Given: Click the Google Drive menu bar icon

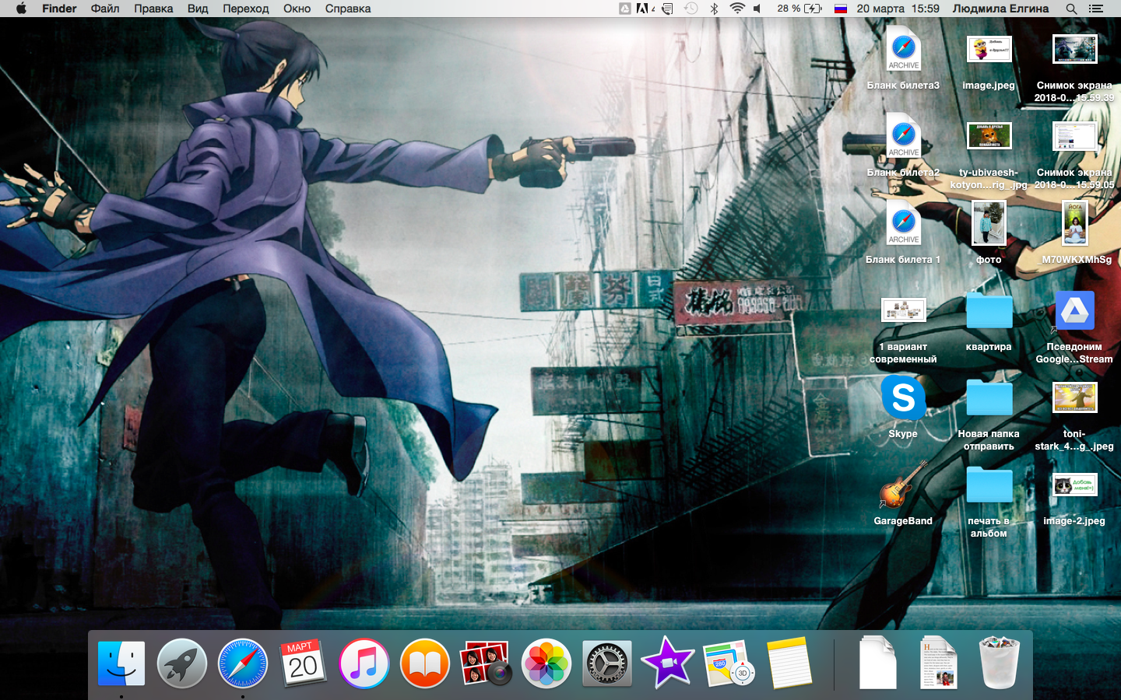Looking at the screenshot, I should click(625, 9).
